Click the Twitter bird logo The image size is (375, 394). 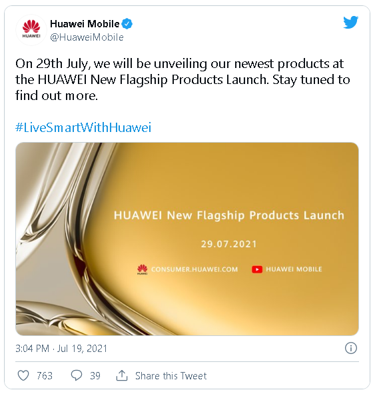(x=350, y=23)
